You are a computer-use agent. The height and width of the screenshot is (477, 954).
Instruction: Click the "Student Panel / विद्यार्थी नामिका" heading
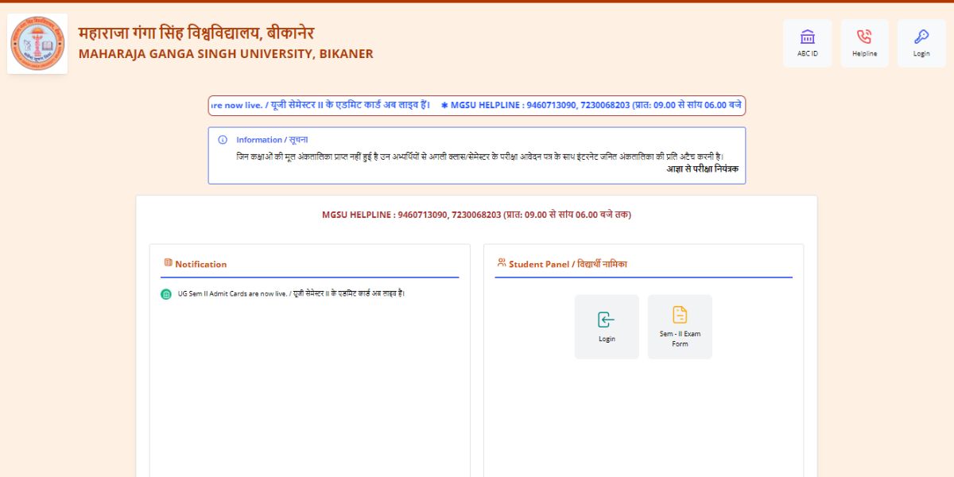click(x=568, y=264)
